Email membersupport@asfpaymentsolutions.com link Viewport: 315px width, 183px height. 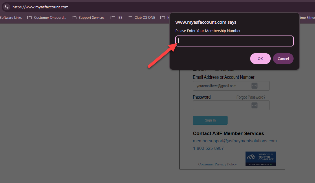coord(235,141)
